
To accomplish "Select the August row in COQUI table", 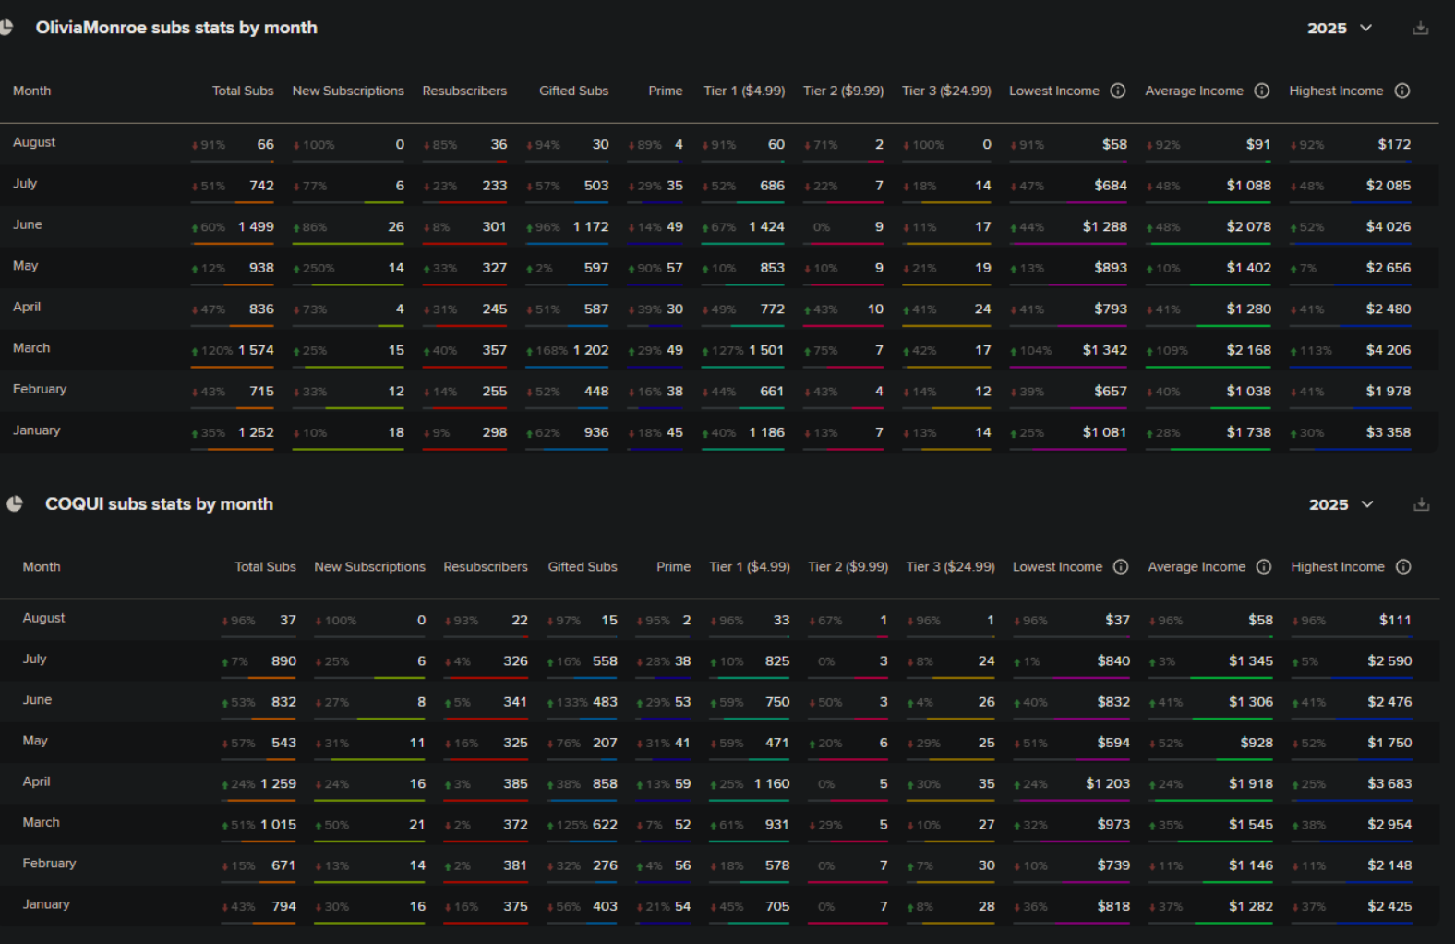I will [x=719, y=620].
